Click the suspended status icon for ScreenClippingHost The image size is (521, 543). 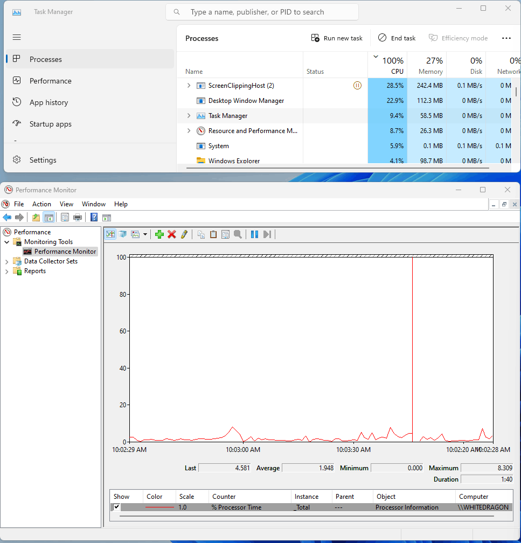(357, 85)
